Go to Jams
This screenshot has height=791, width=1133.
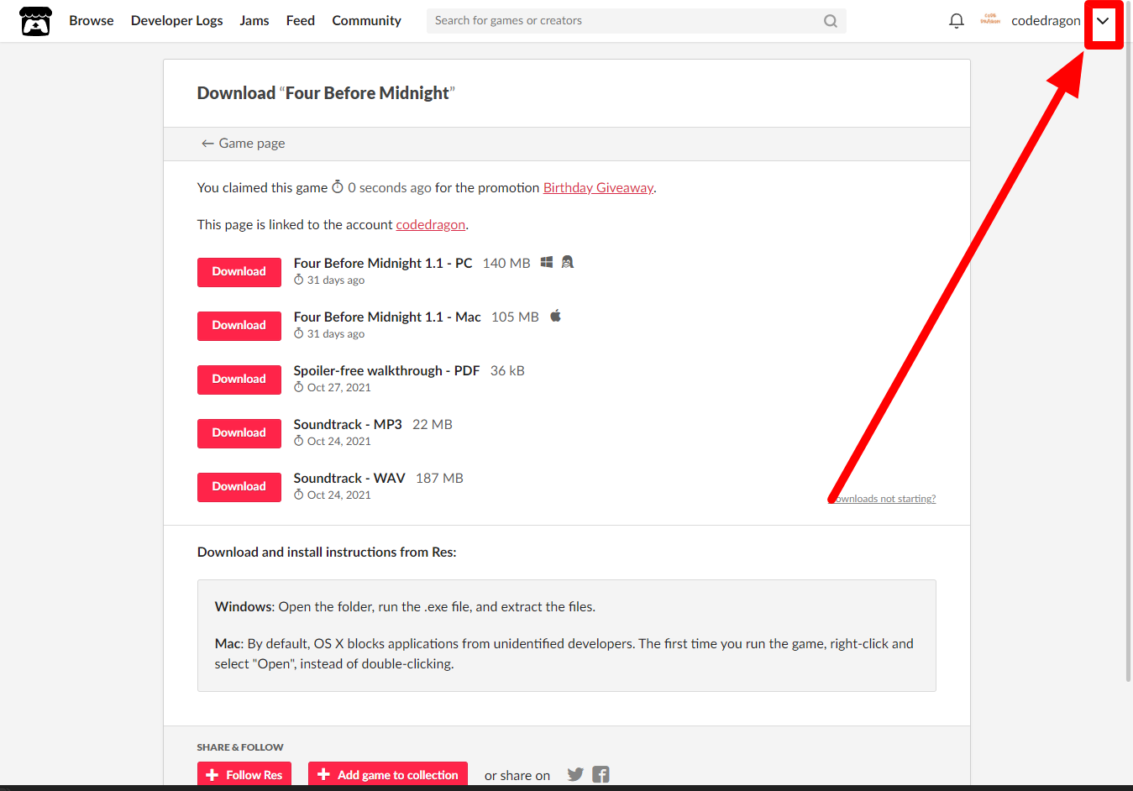click(x=254, y=21)
